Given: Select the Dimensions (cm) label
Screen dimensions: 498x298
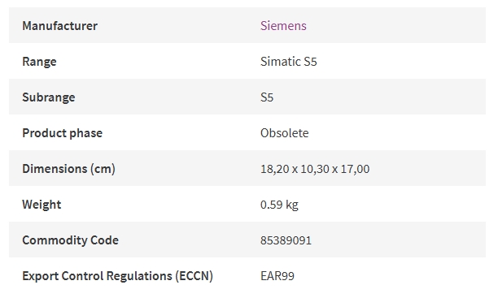Looking at the screenshot, I should click(x=68, y=169).
